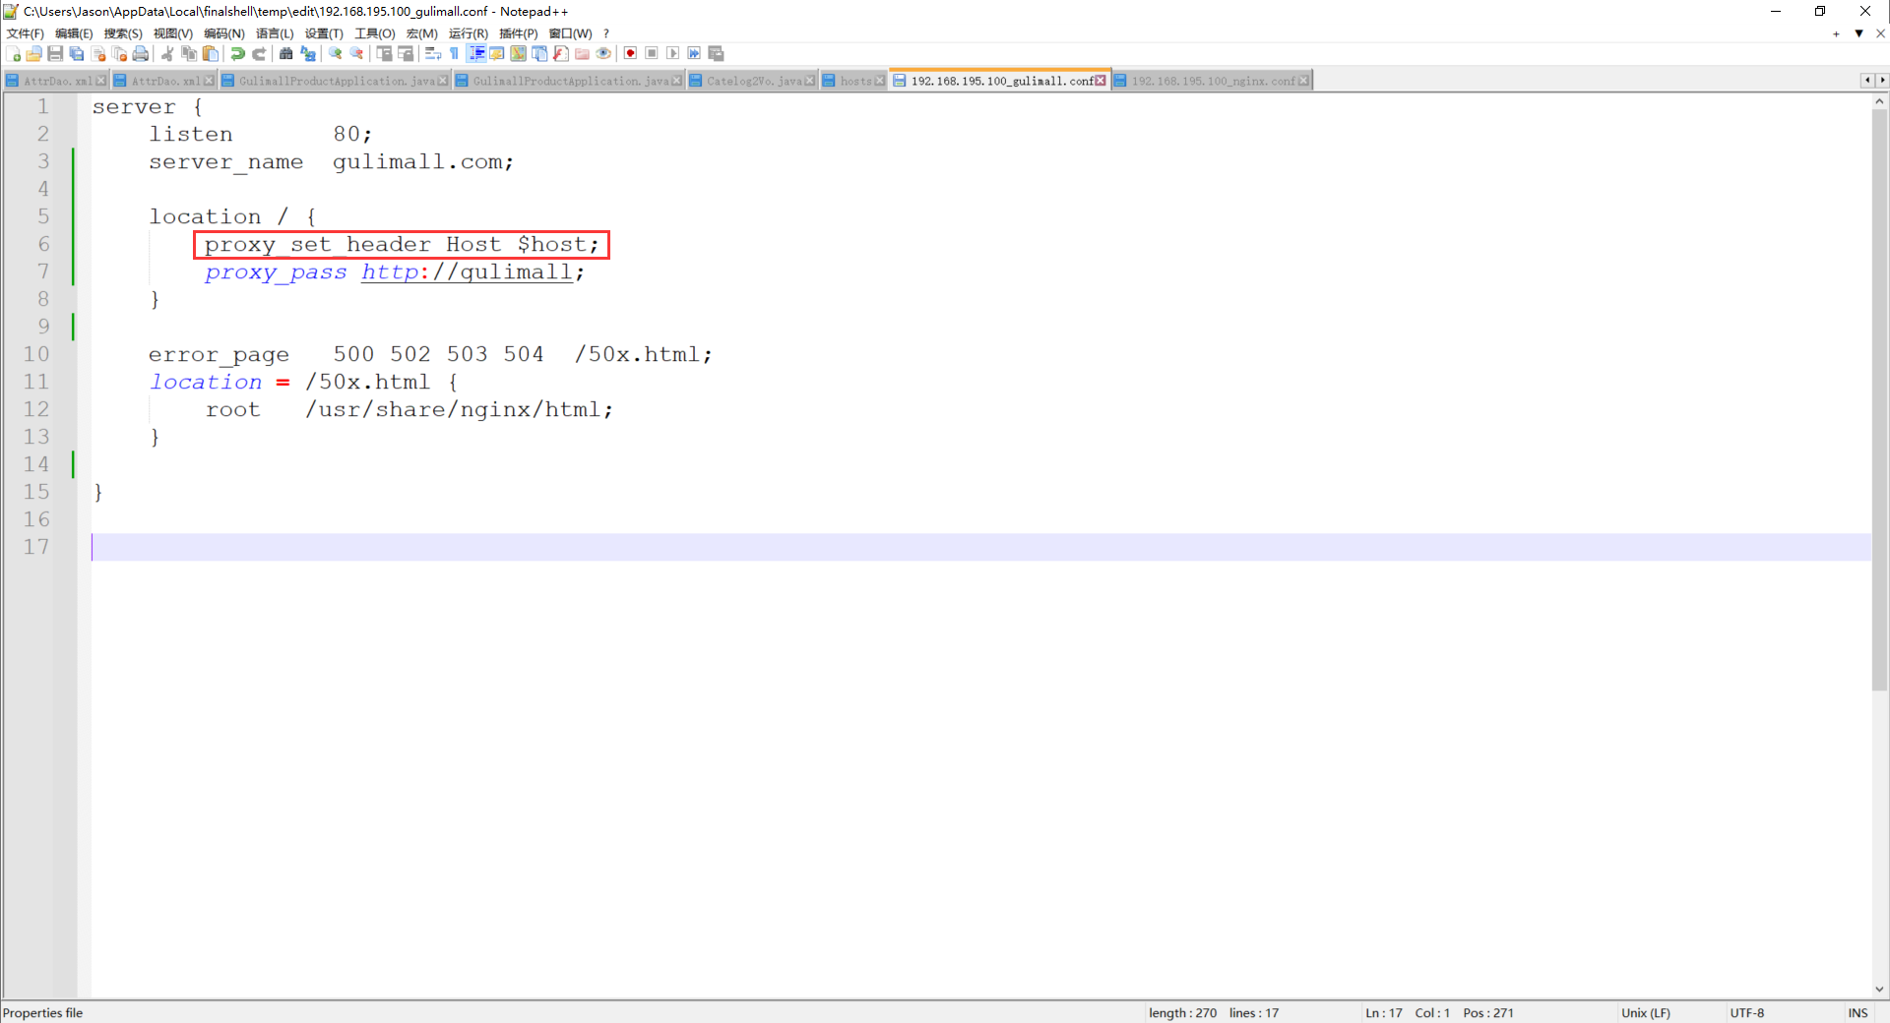The height and width of the screenshot is (1023, 1890).
Task: Click the UTF-8 encoding in status bar
Action: coord(1746,1012)
